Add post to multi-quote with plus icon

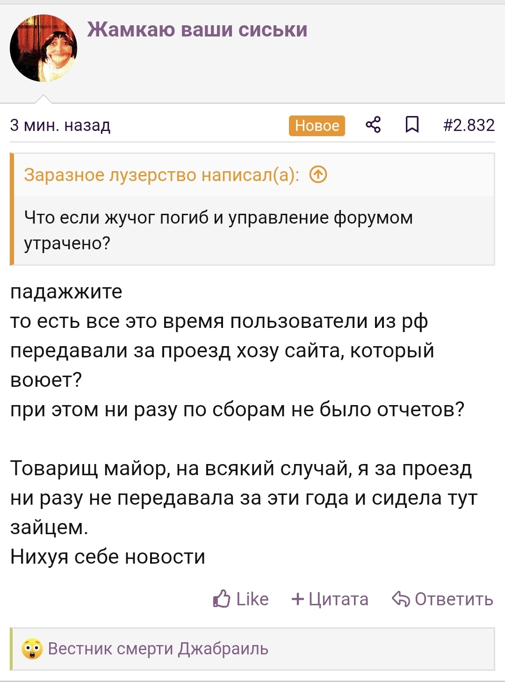coord(297,599)
